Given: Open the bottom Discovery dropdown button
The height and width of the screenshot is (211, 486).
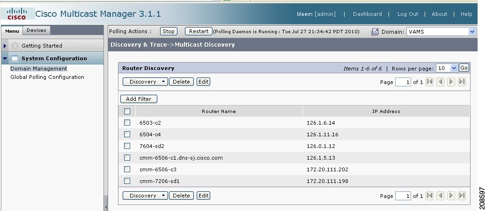Looking at the screenshot, I should pyautogui.click(x=145, y=196).
